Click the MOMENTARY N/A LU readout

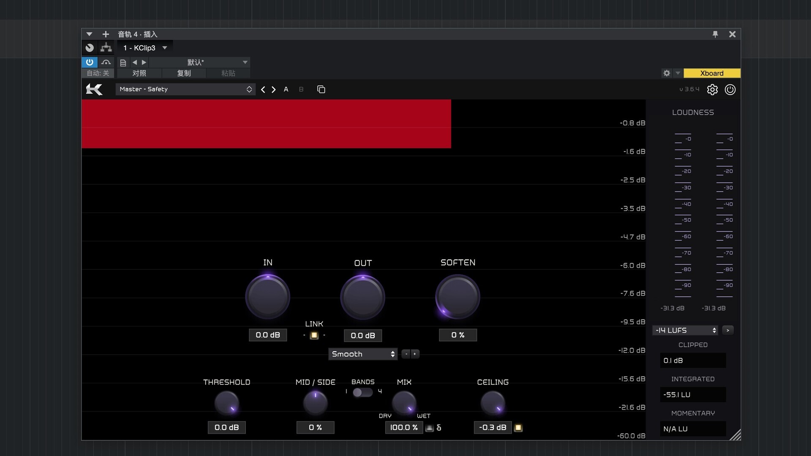coord(693,429)
